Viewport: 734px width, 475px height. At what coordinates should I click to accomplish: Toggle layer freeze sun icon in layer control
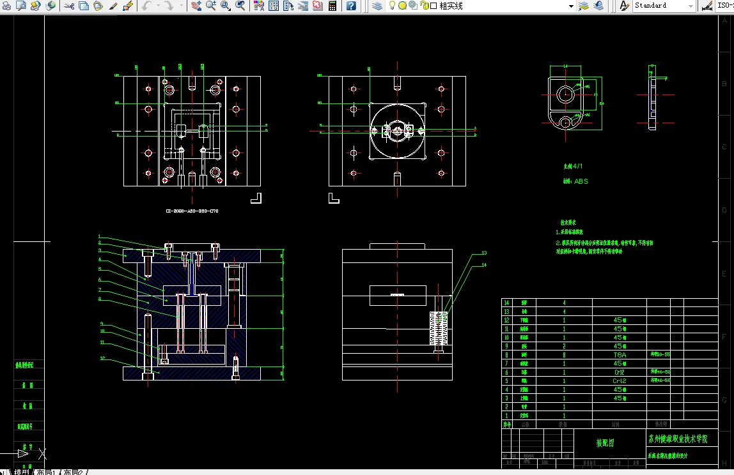point(402,6)
